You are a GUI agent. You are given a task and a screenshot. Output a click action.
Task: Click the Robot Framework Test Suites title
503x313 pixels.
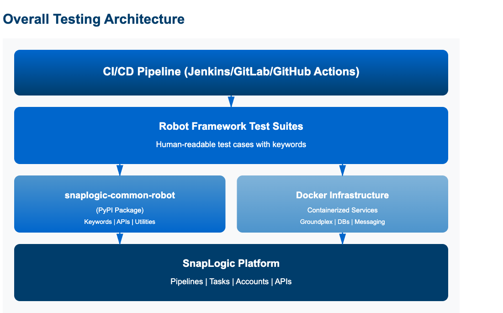pyautogui.click(x=231, y=127)
